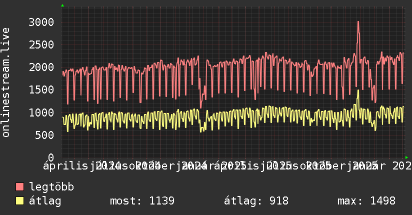This screenshot has height=215, width=412.
Task: Select the legtöbb legend label
Action: click(x=51, y=187)
